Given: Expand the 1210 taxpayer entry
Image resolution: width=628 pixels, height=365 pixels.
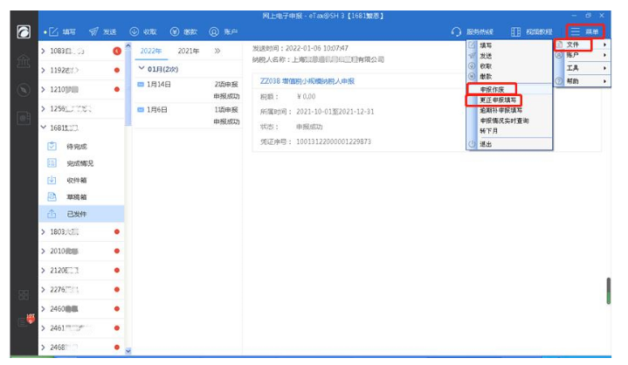Looking at the screenshot, I should (x=44, y=89).
